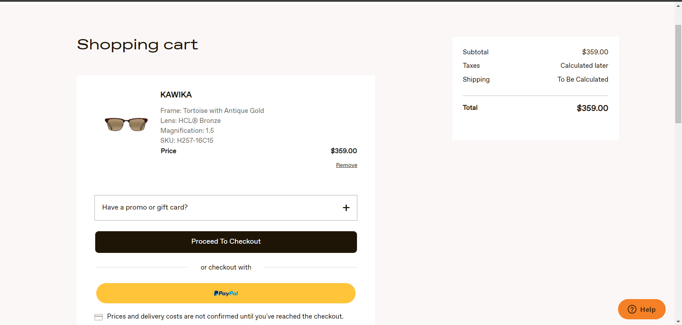
Task: Click the Shopping cart heading
Action: [137, 45]
